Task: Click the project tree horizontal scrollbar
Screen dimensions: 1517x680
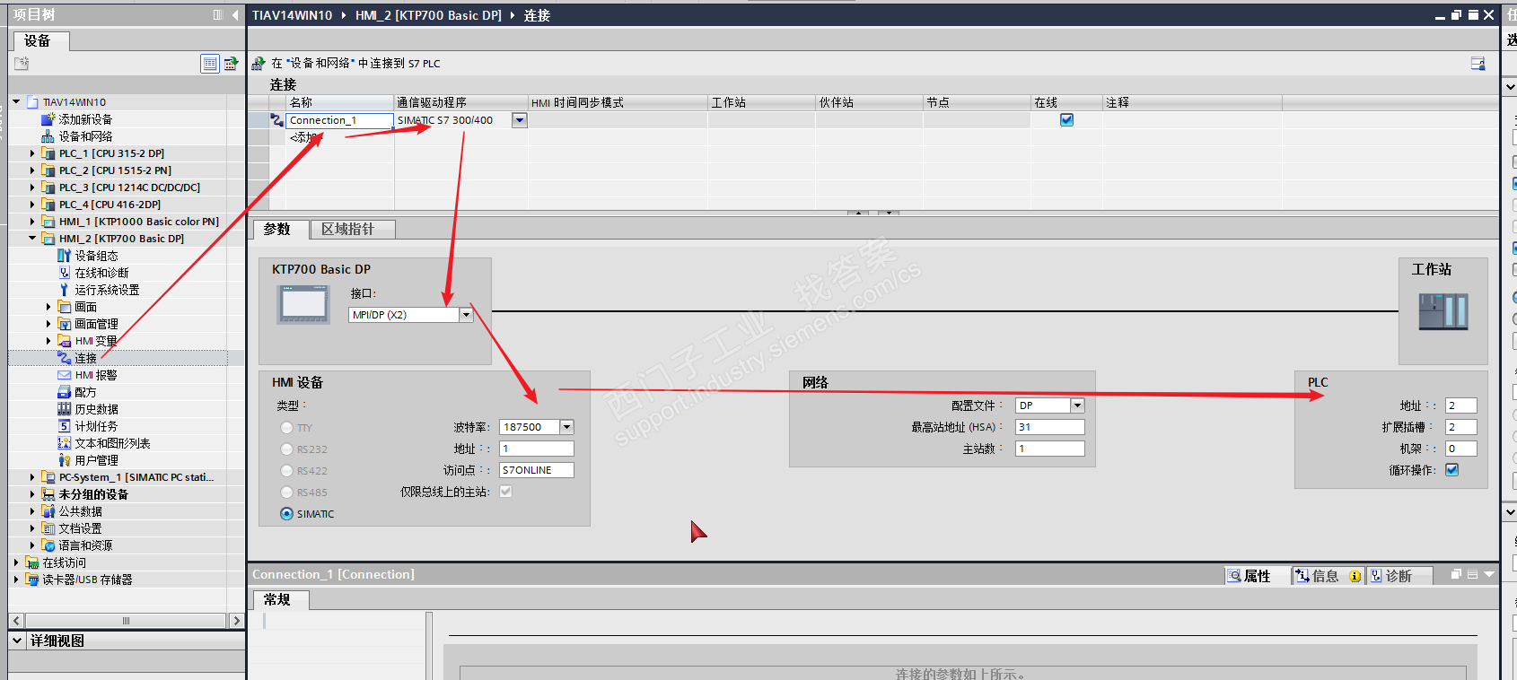Action: tap(126, 621)
